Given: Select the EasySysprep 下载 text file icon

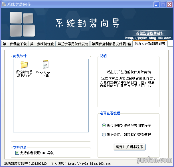Looking at the screenshot, I should coord(45,65).
